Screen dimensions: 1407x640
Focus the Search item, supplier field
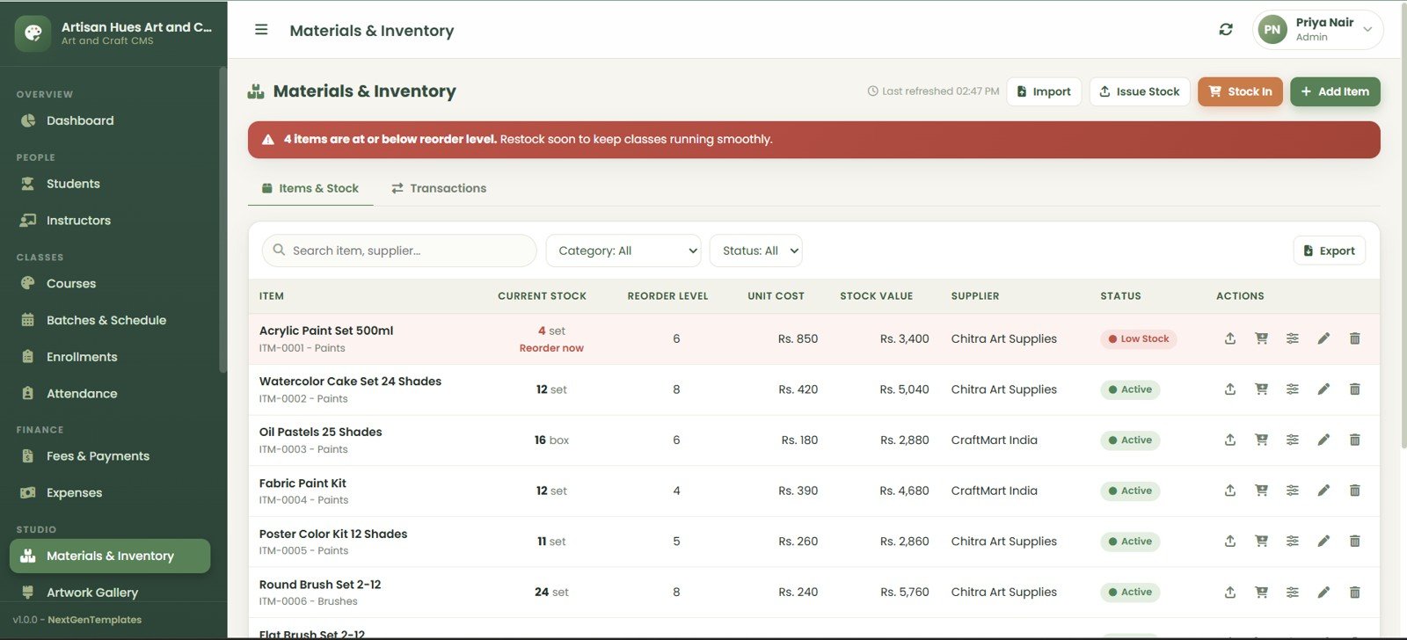coord(399,251)
